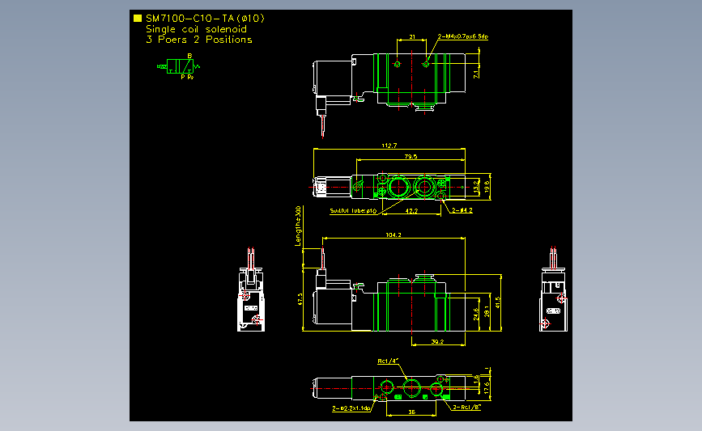Select the right end-view drawing of the valve
The image size is (702, 431).
[553, 289]
